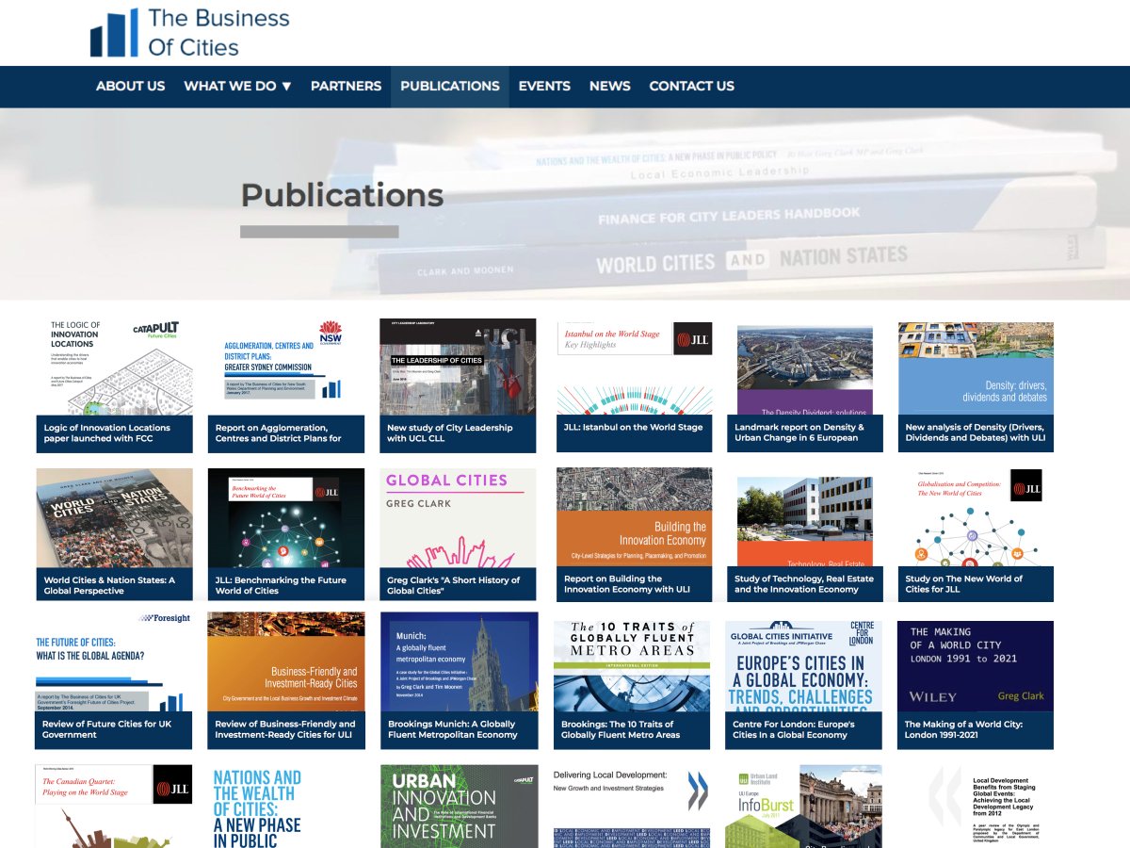Click 'JLL: Istanbul on the World Stage' caption
Screen dimensions: 1130x848
[x=635, y=433]
